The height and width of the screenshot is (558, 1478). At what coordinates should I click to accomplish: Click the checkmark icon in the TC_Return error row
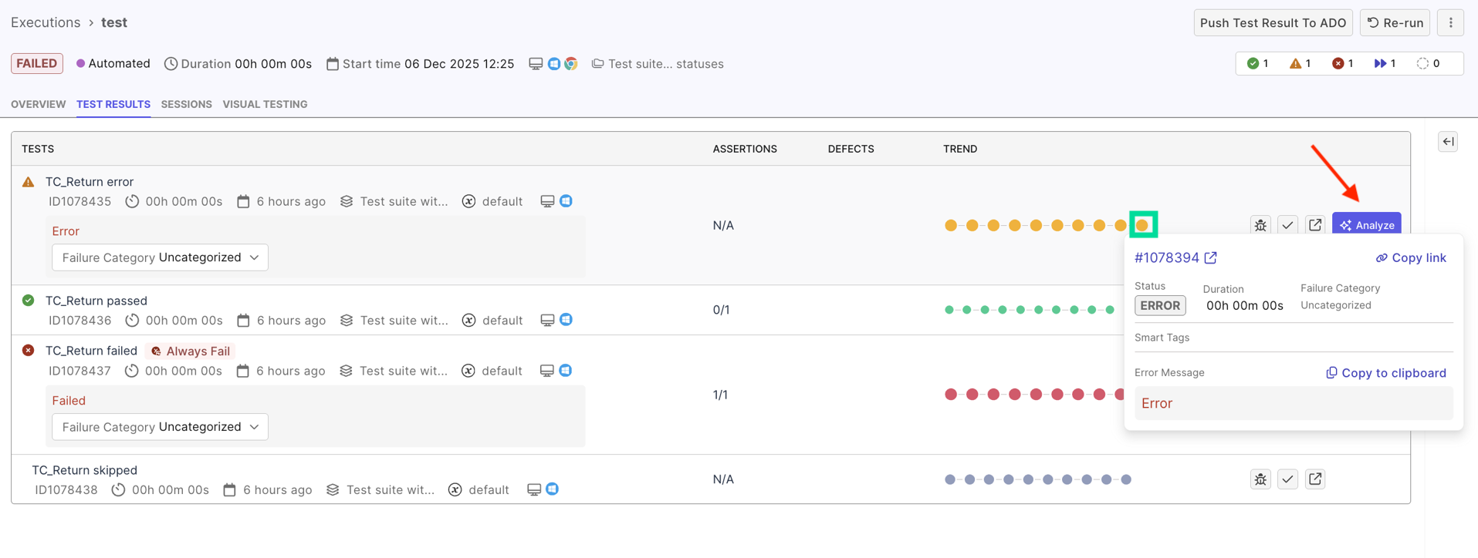click(1287, 225)
